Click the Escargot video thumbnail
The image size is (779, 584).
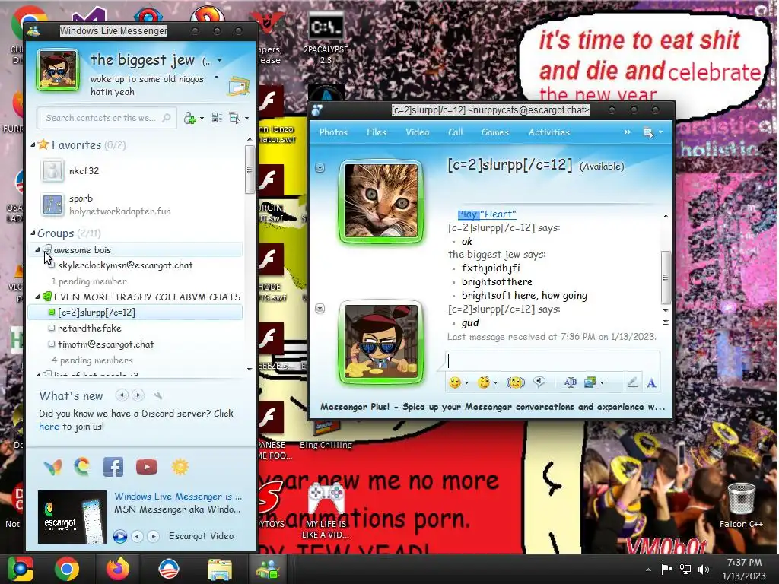(x=72, y=517)
